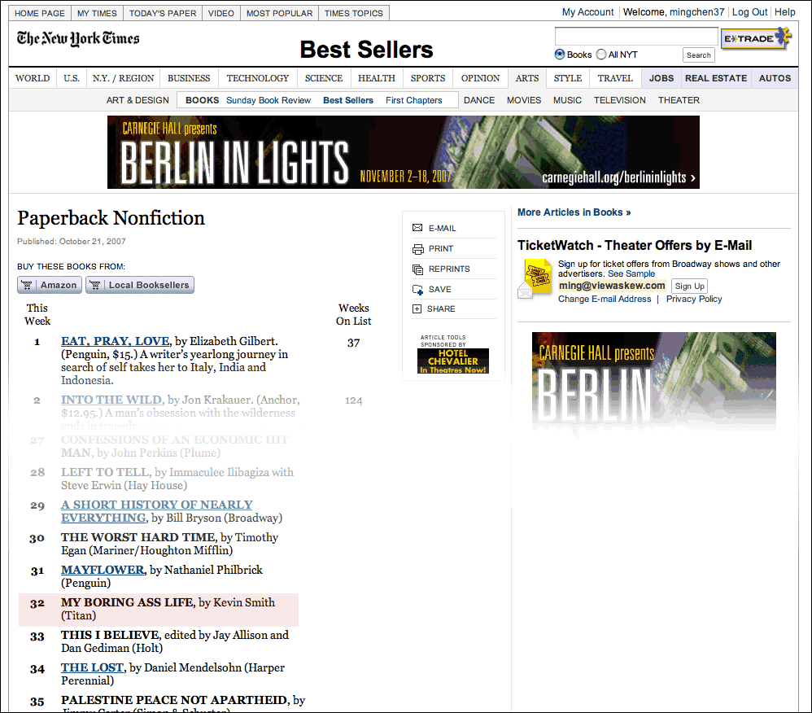812x713 pixels.
Task: Go to the SCIENCE section
Action: click(324, 78)
